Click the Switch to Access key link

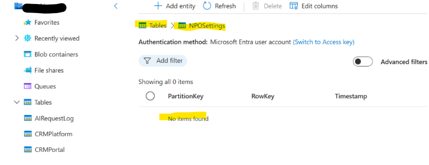324,42
